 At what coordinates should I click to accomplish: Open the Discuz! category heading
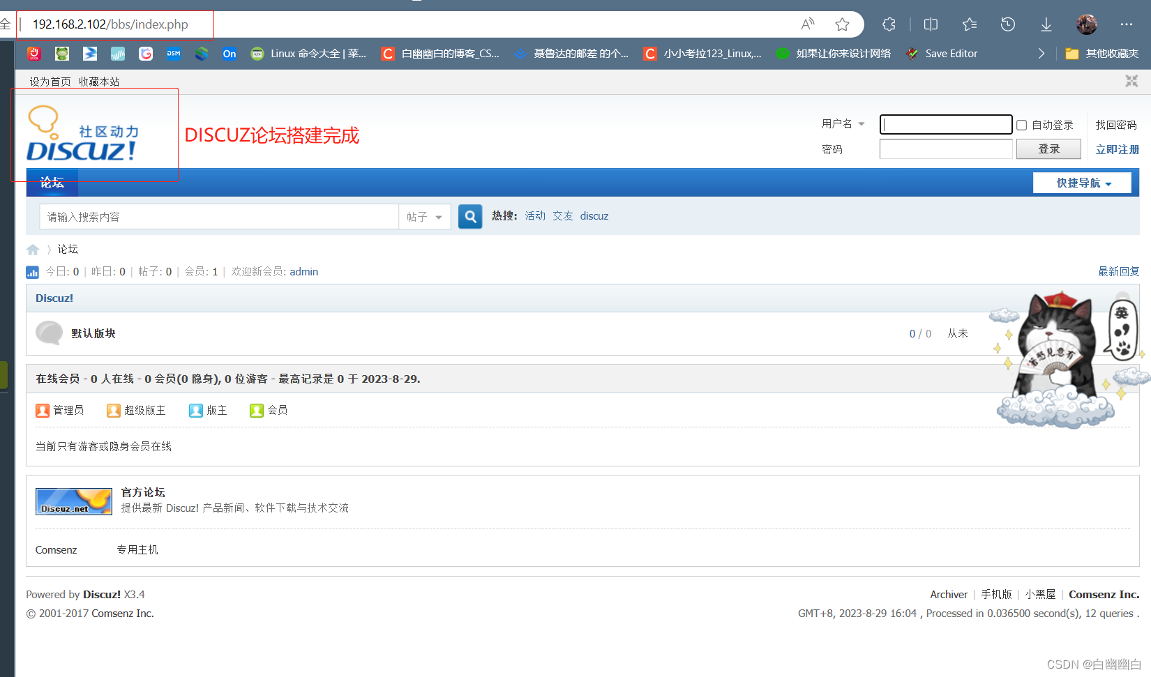(54, 298)
